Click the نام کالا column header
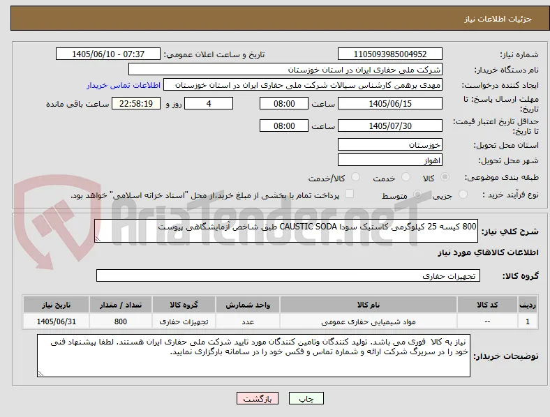Image resolution: width=550 pixels, height=417 pixels. pos(369,305)
